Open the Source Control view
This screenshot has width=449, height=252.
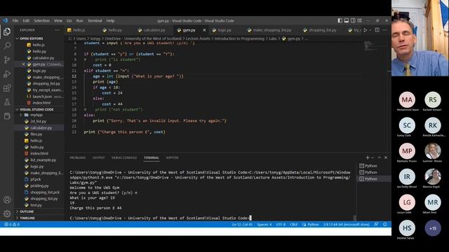[7, 59]
